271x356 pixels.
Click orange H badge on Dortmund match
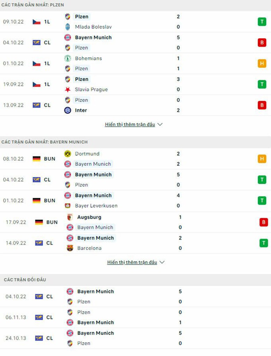point(262,159)
